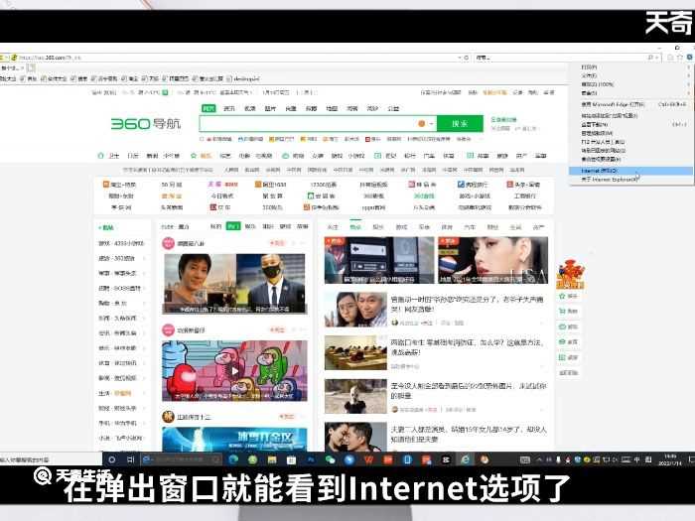Select the green 网页 search tab
The width and height of the screenshot is (695, 521).
click(208, 108)
